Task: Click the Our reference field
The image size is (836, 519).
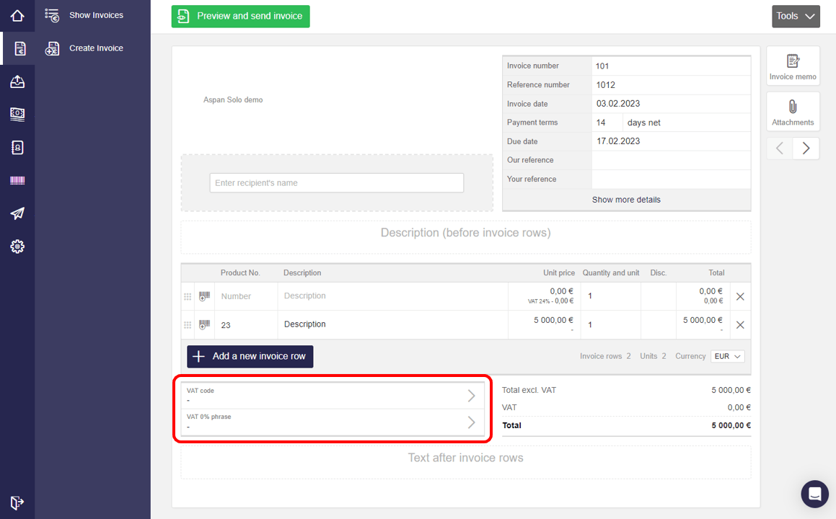Action: [x=671, y=160]
